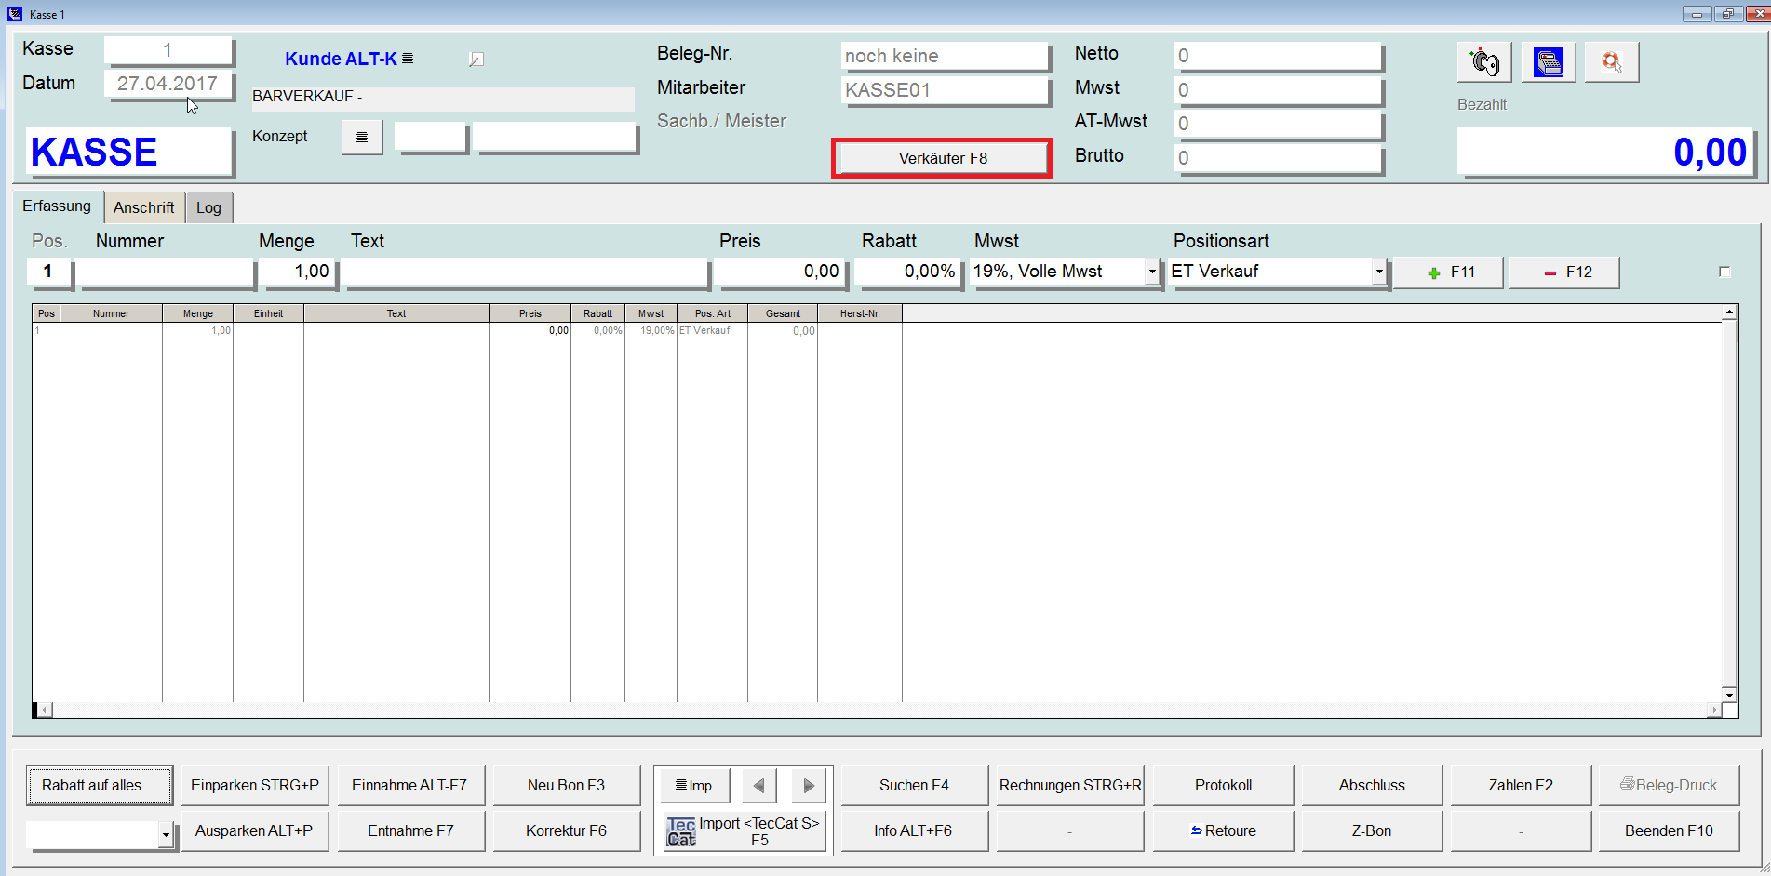Remove position with the red minus F12 button
The width and height of the screenshot is (1771, 876).
[x=1564, y=272]
